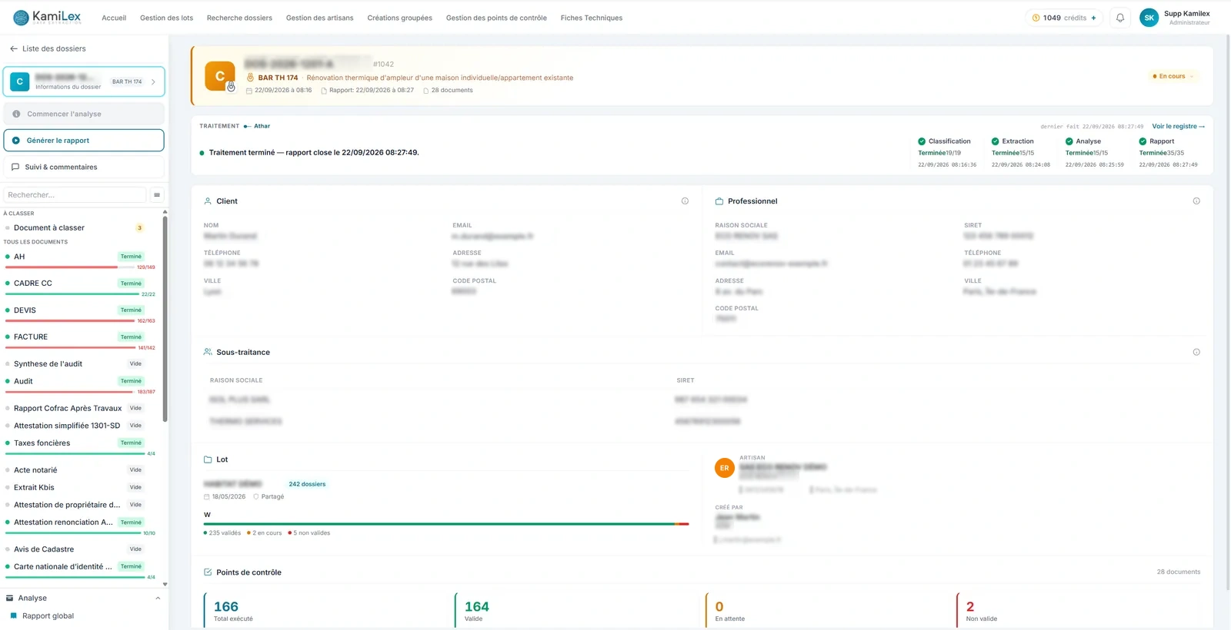Open the En cours status dropdown

tap(1173, 76)
